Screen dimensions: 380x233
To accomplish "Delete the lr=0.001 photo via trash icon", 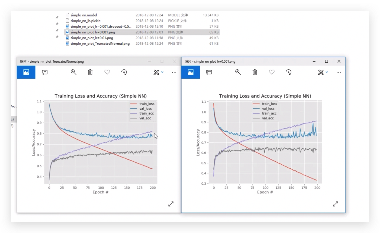I will click(x=255, y=72).
